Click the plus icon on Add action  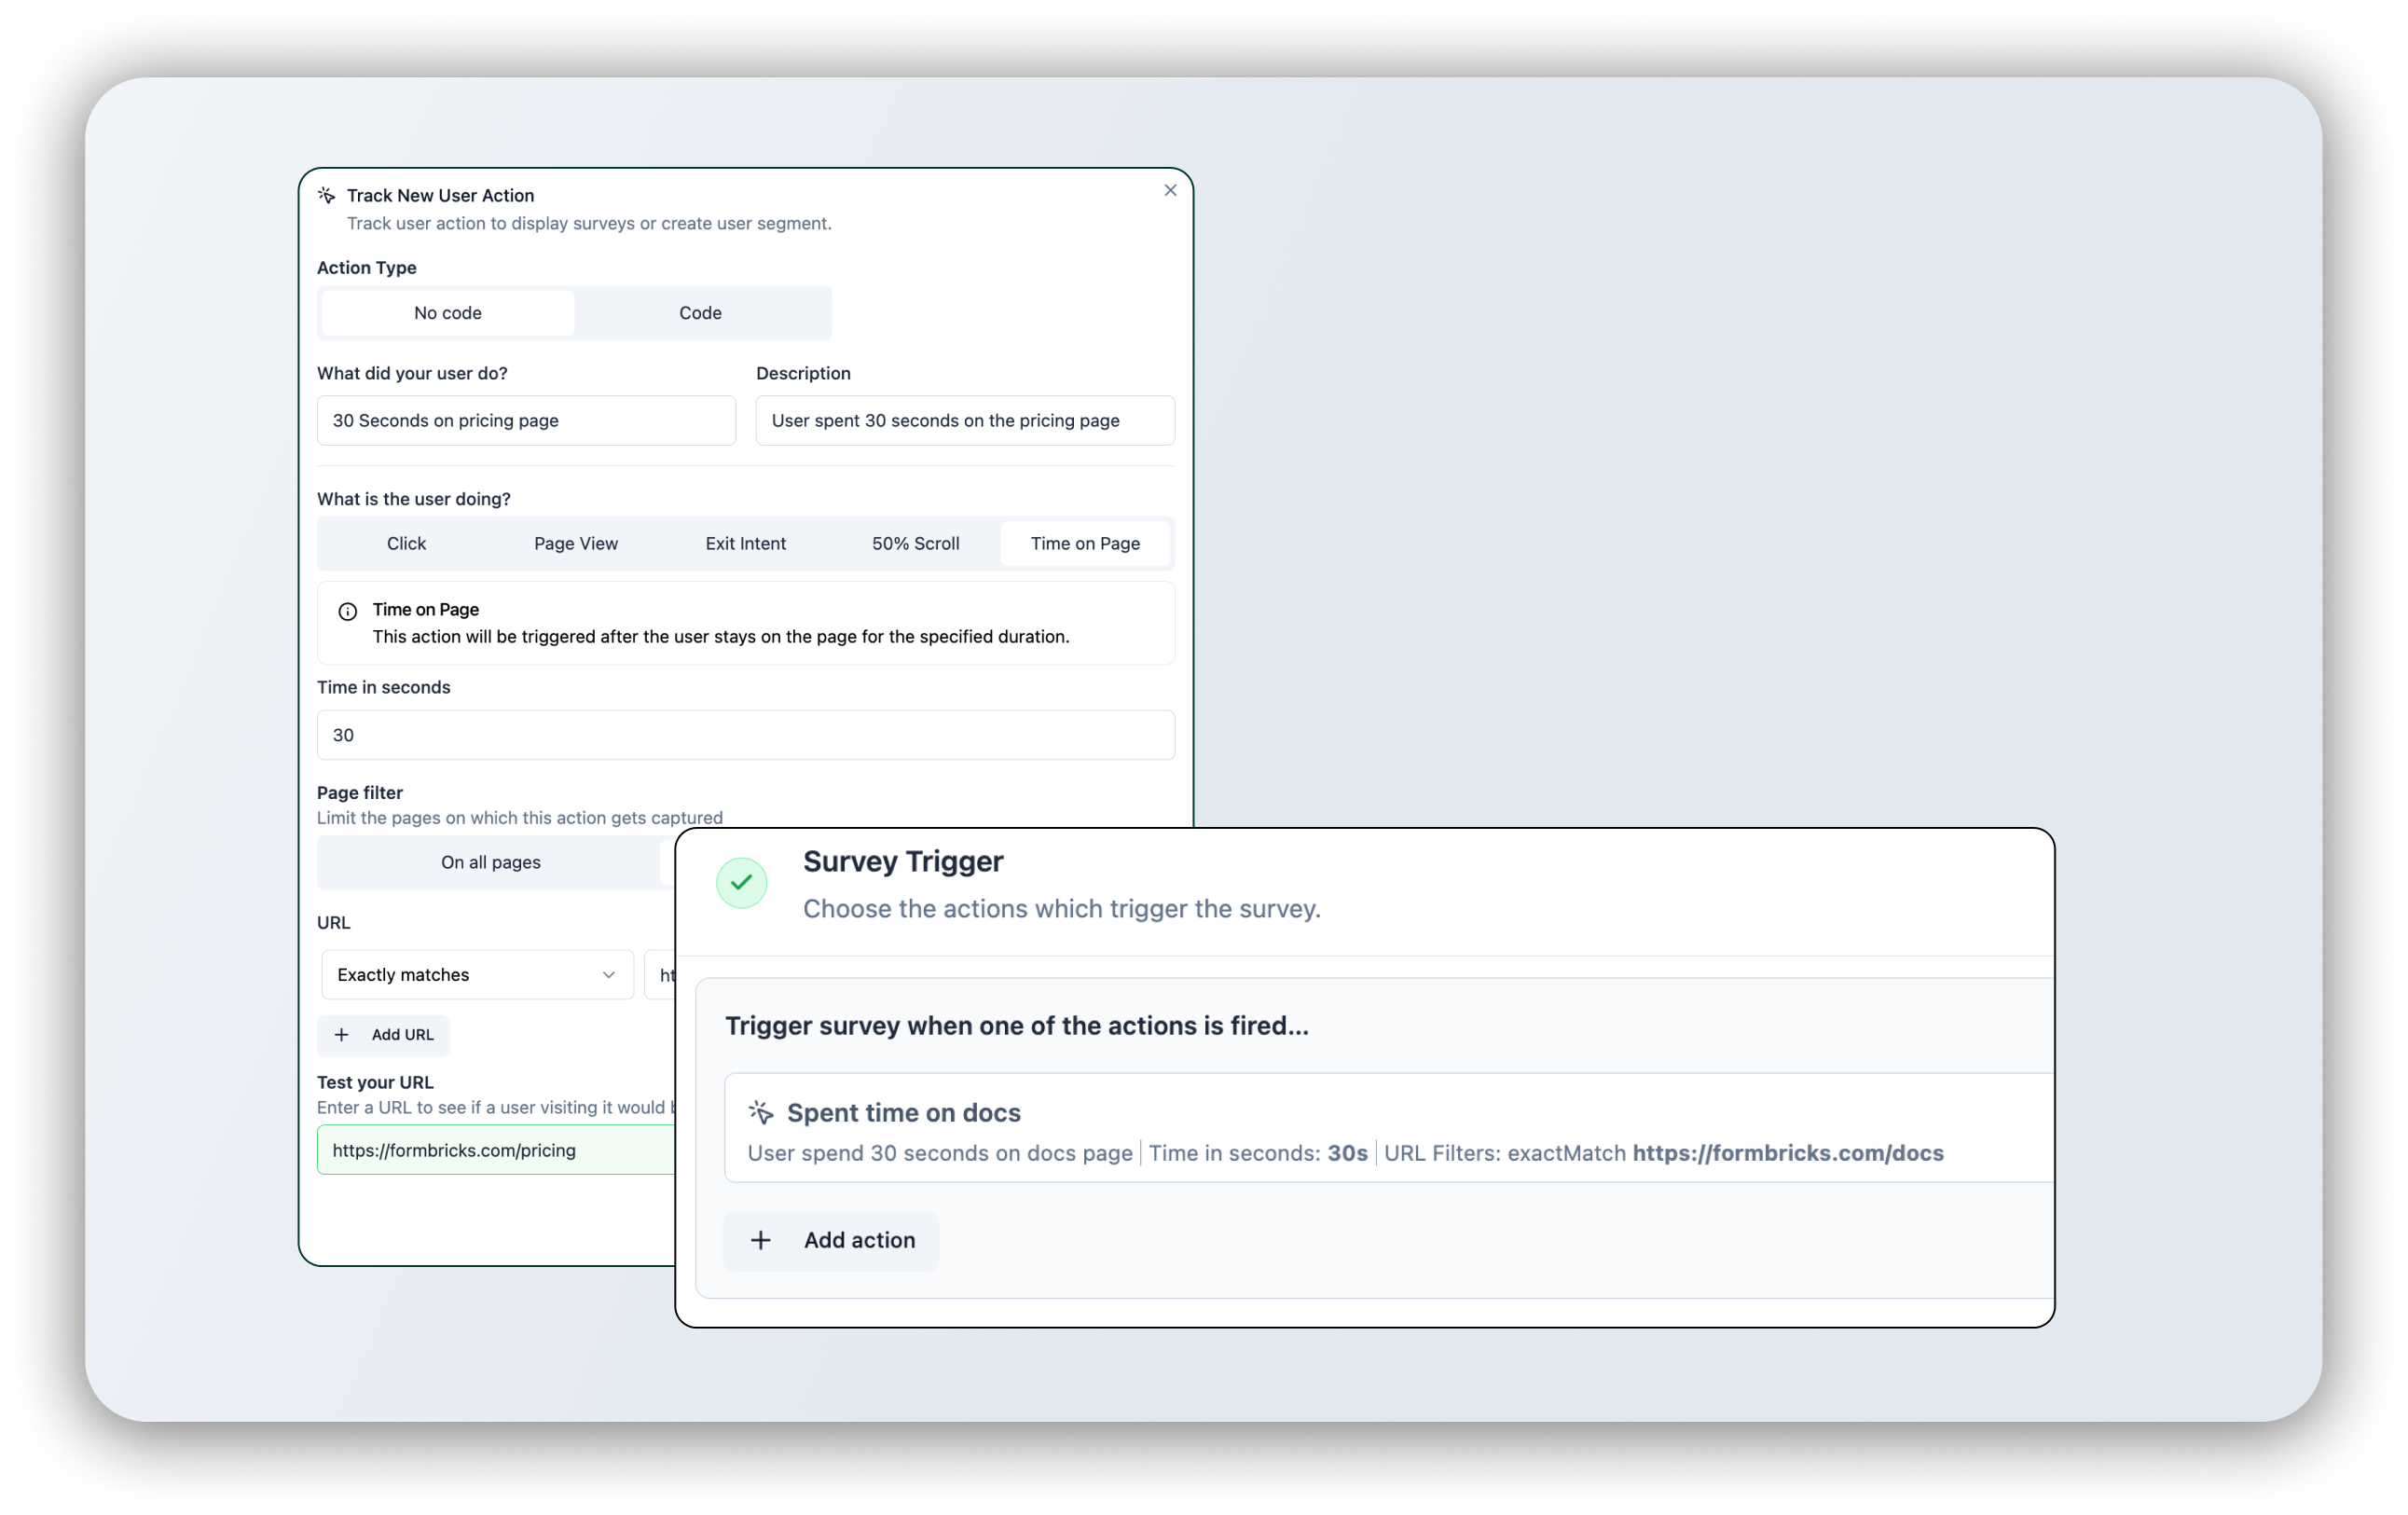(x=760, y=1240)
